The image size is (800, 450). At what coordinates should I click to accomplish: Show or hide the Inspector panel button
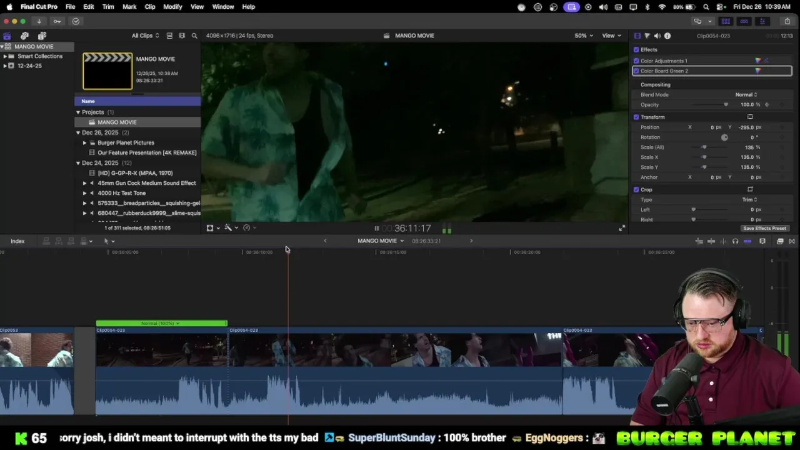coord(762,21)
